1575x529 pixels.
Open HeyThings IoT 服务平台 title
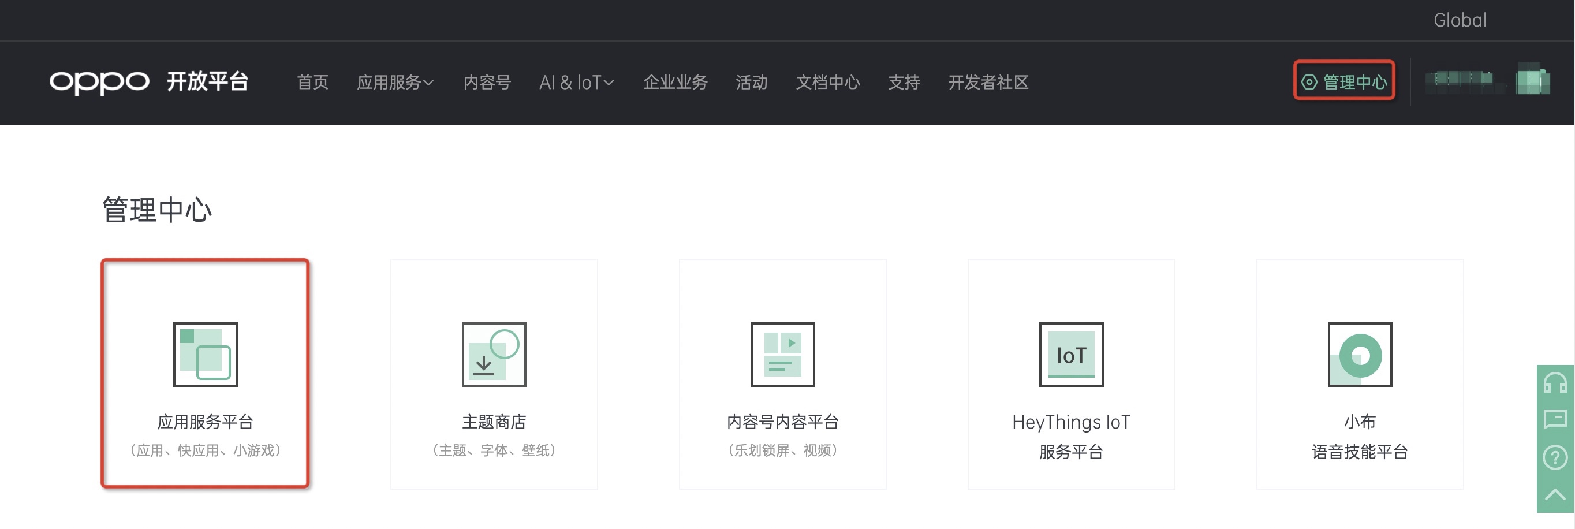(x=1071, y=437)
